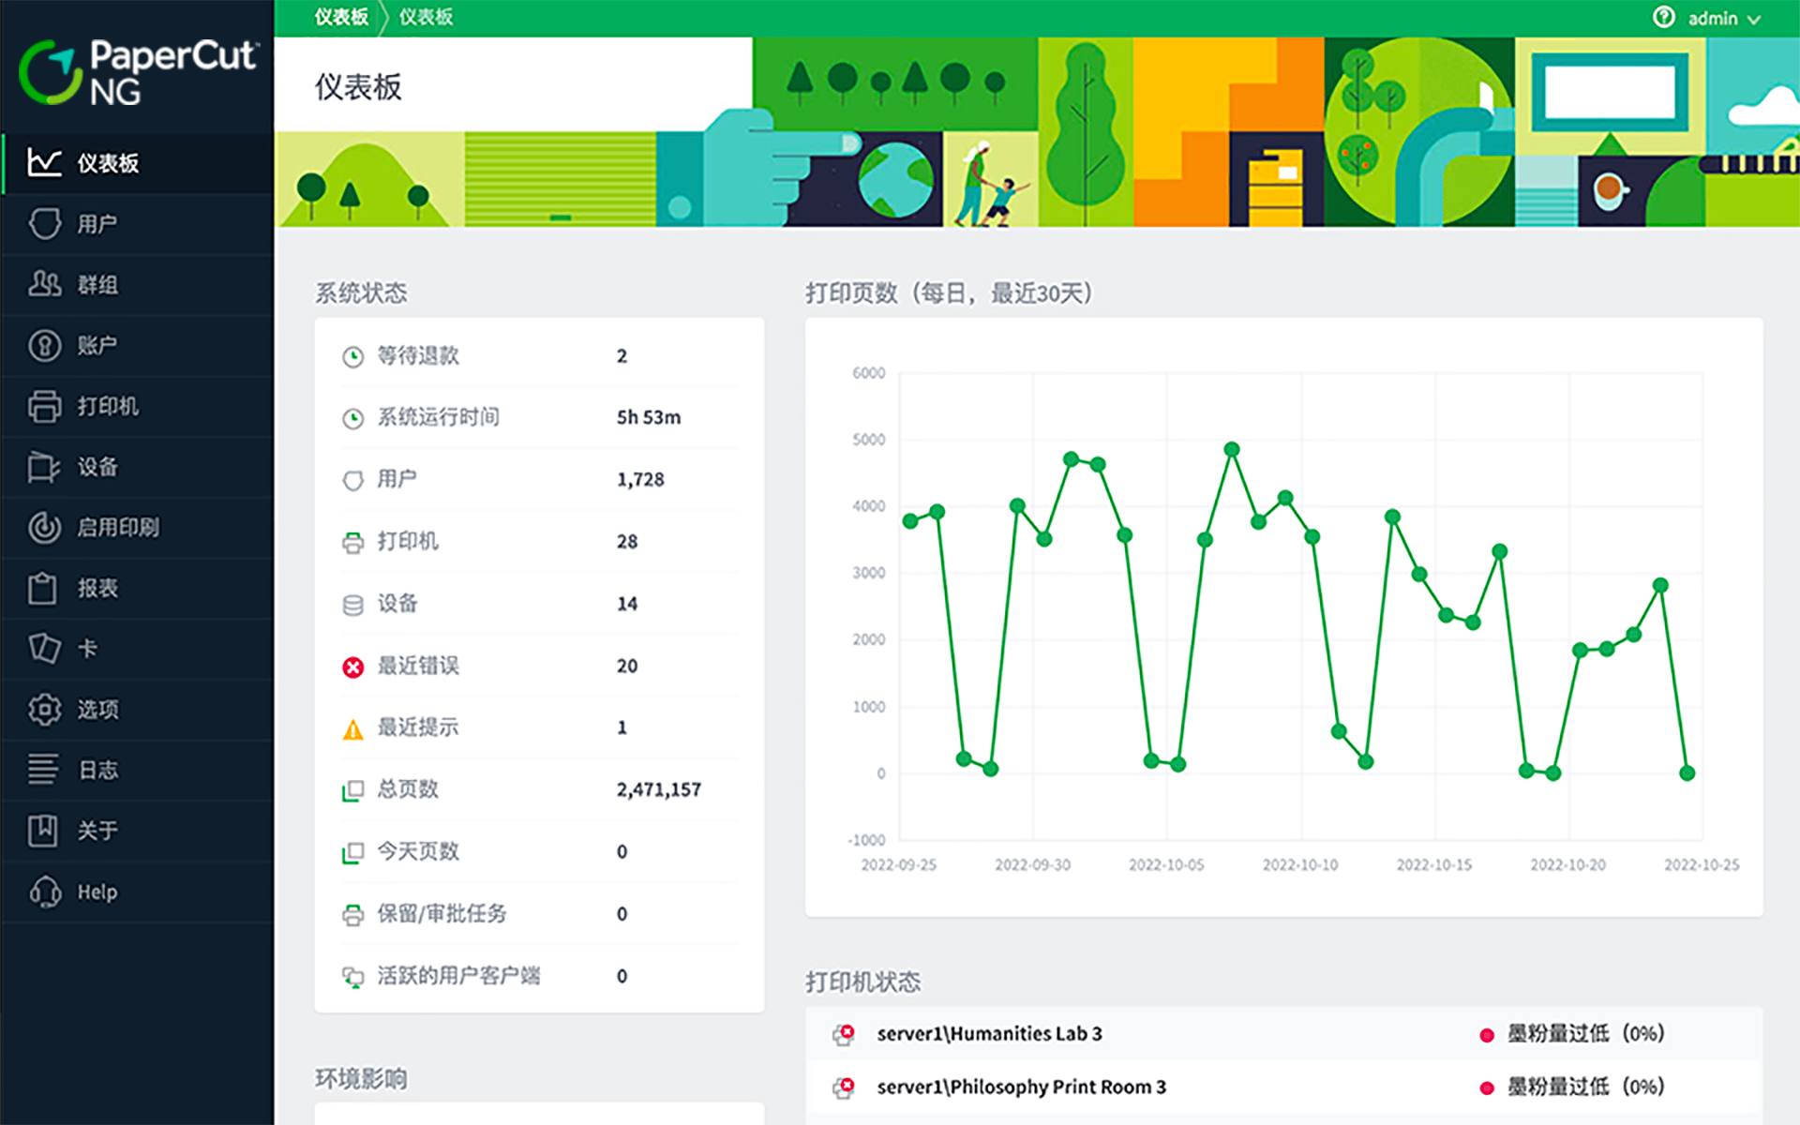1800x1125 pixels.
Task: Select the 启用印刷 menu item
Action: (117, 527)
